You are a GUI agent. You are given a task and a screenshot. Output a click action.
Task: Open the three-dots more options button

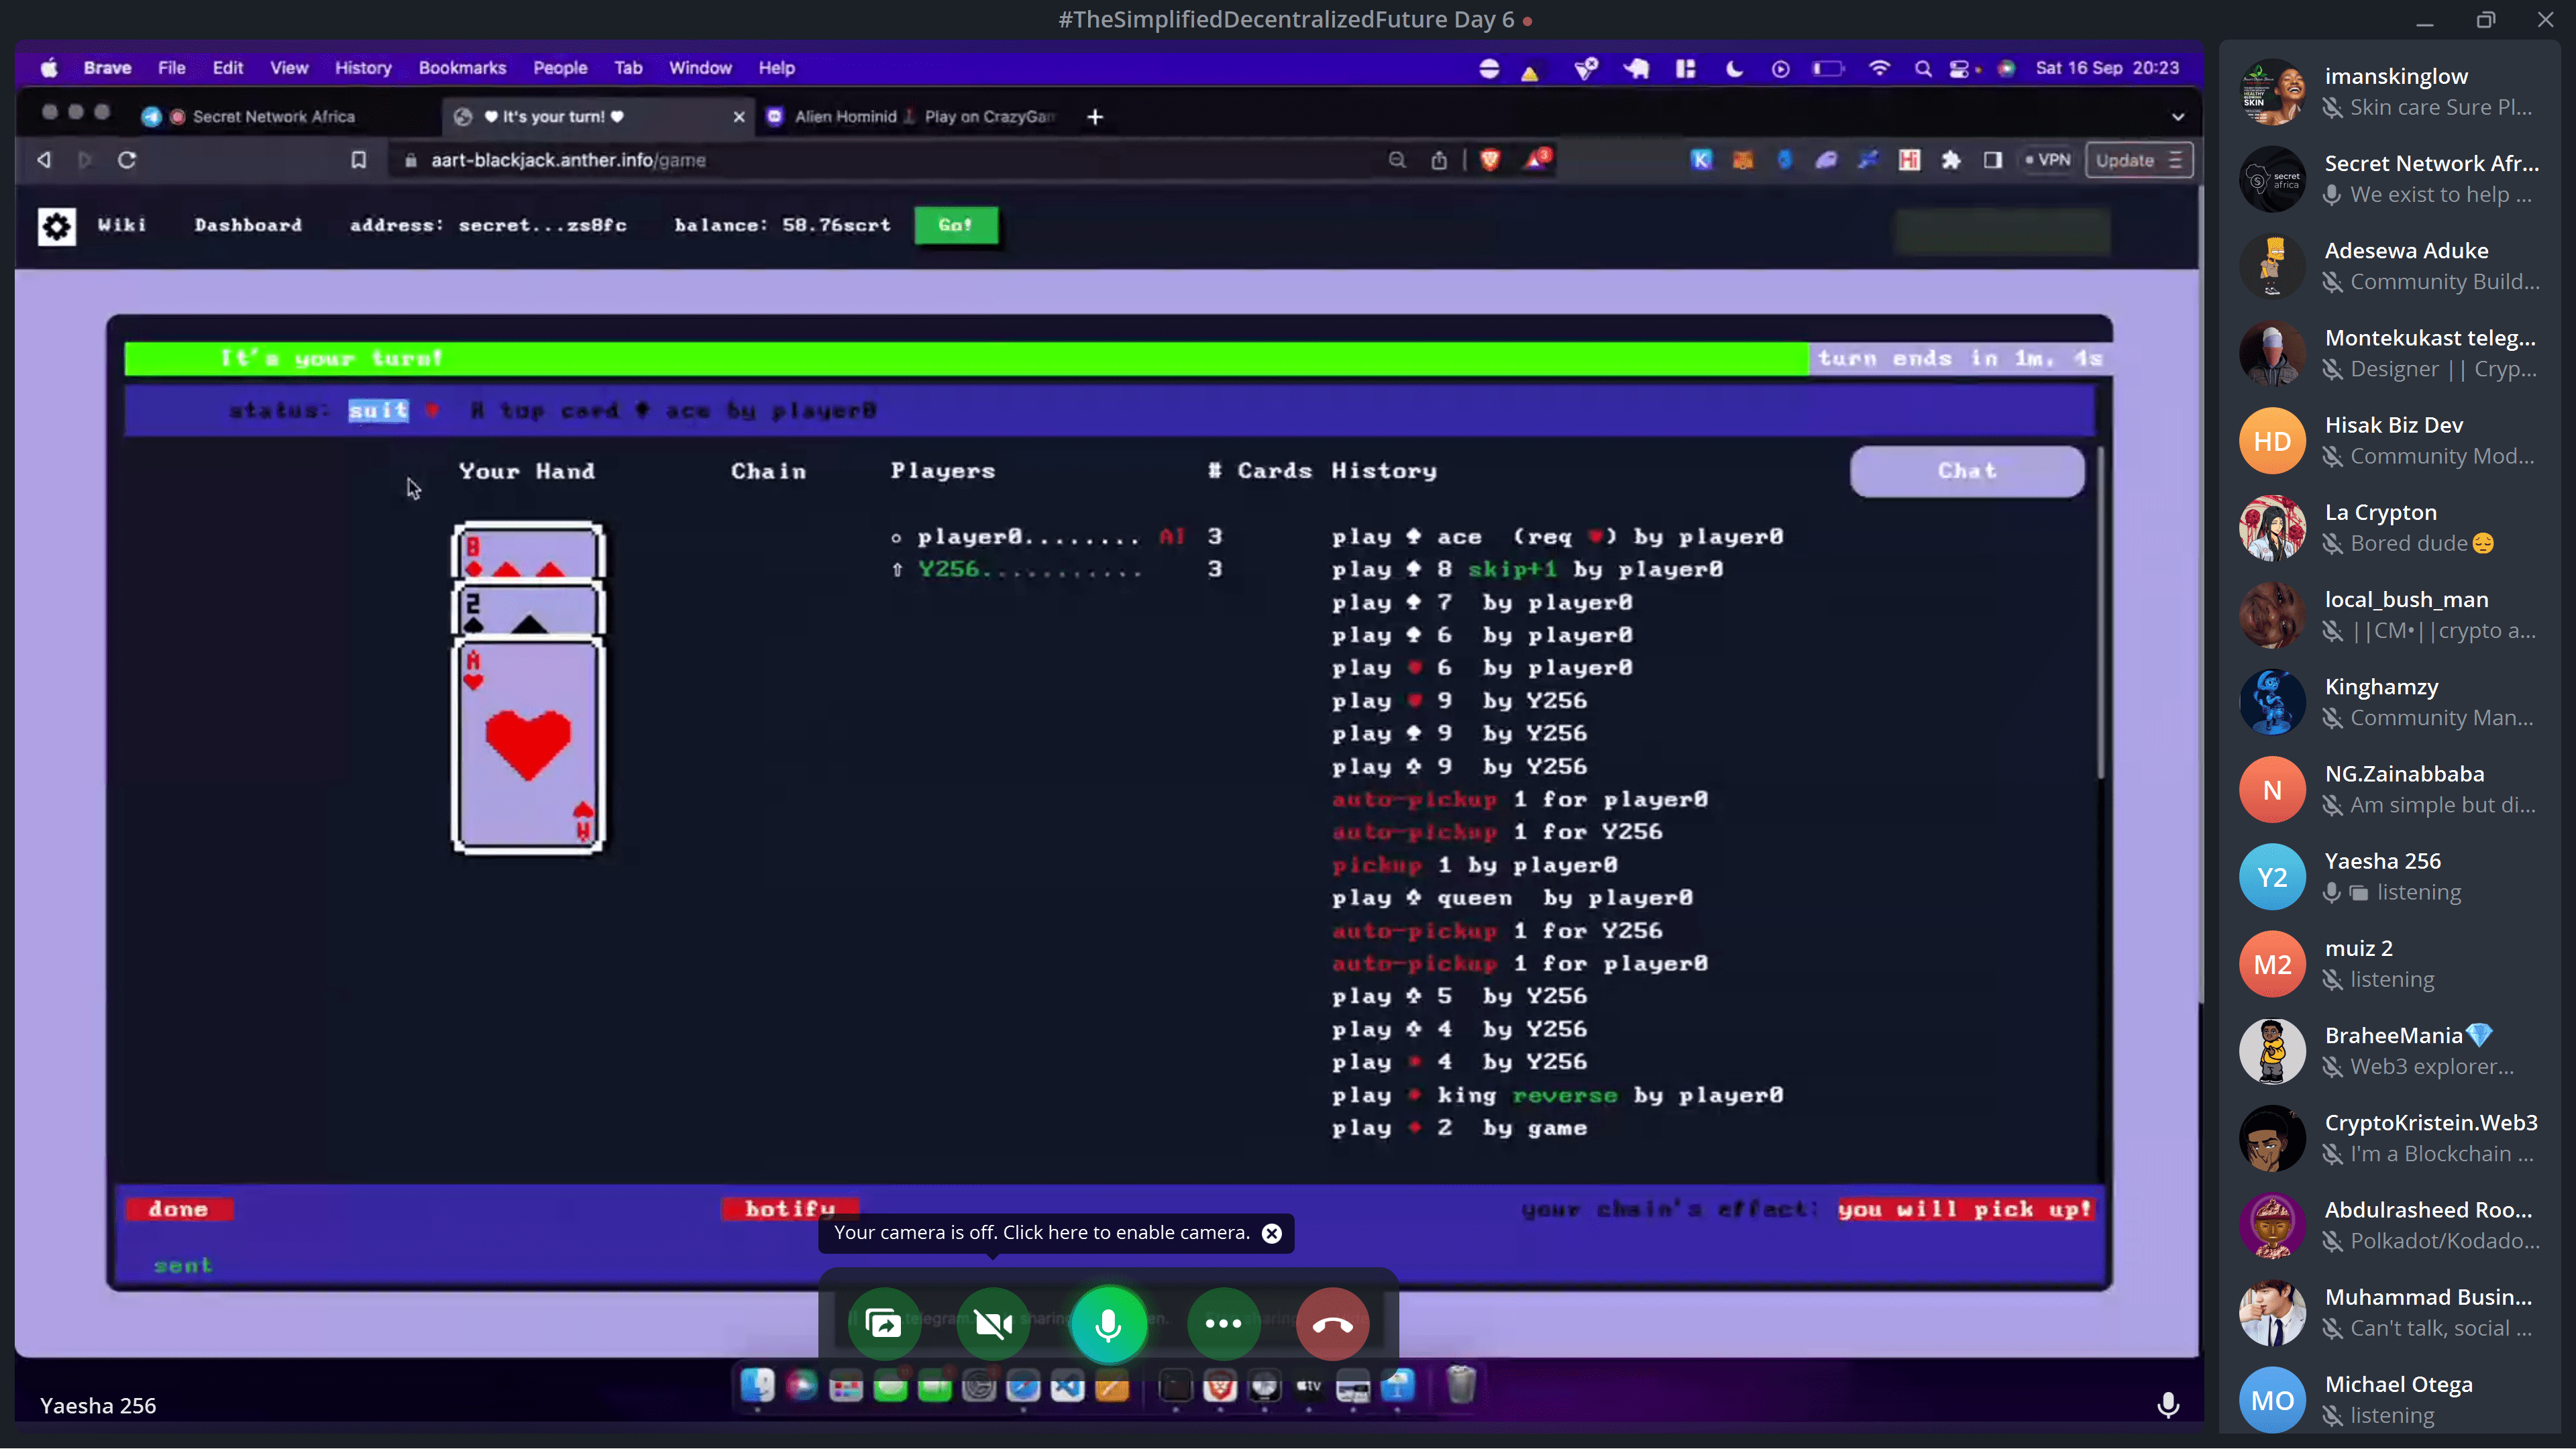1223,1324
